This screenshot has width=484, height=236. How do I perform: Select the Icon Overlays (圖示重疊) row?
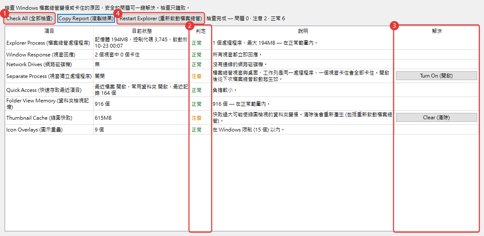pos(242,130)
